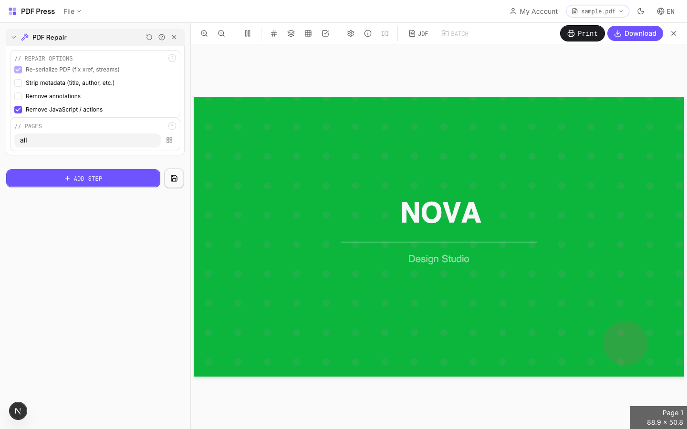Viewport: 687px width, 429px height.
Task: Open the settings gear icon in toolbar
Action: pyautogui.click(x=351, y=33)
